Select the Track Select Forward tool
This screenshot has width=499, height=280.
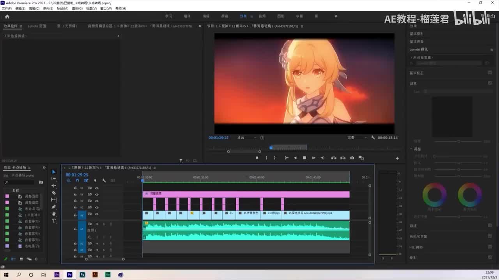click(x=54, y=179)
